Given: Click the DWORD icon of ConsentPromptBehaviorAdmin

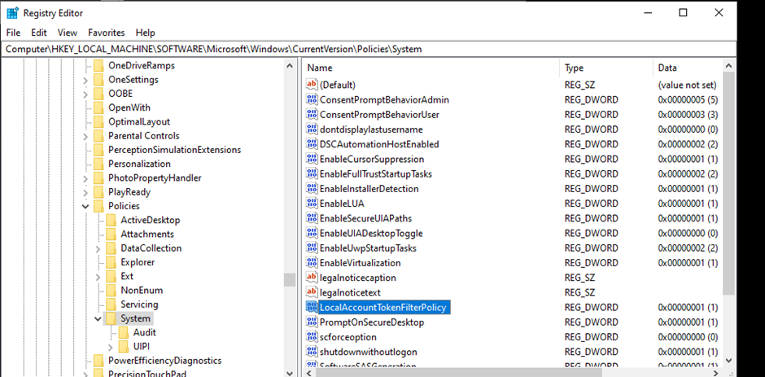Looking at the screenshot, I should (x=311, y=99).
